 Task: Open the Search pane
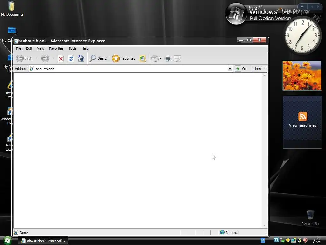pos(99,58)
